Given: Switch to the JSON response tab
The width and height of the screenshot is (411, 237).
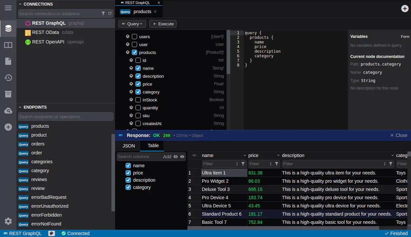Looking at the screenshot, I should [x=129, y=146].
